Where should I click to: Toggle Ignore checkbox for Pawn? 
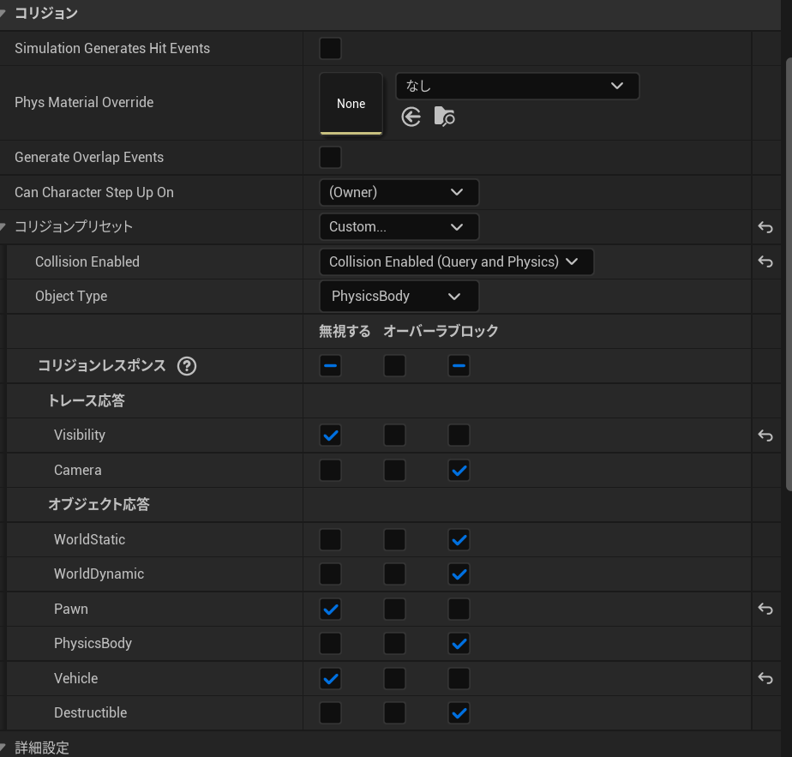[330, 610]
